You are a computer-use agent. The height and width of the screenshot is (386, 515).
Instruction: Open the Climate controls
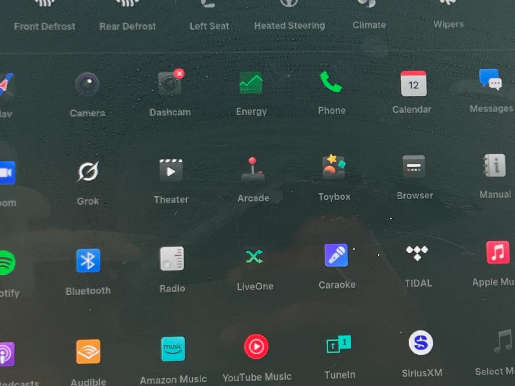pos(369,25)
